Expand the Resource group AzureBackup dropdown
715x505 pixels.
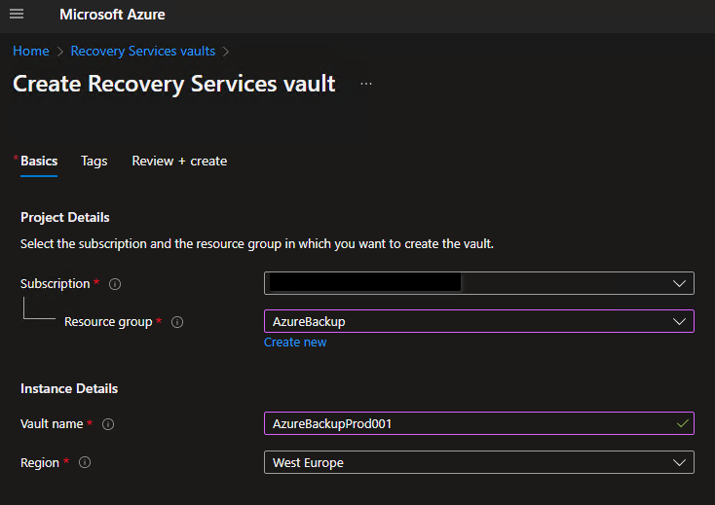tap(479, 321)
